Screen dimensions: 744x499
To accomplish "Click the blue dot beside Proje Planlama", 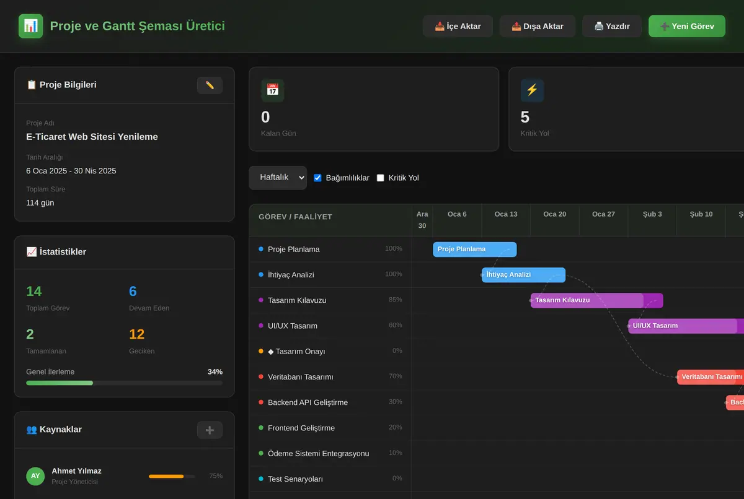I will pos(261,249).
